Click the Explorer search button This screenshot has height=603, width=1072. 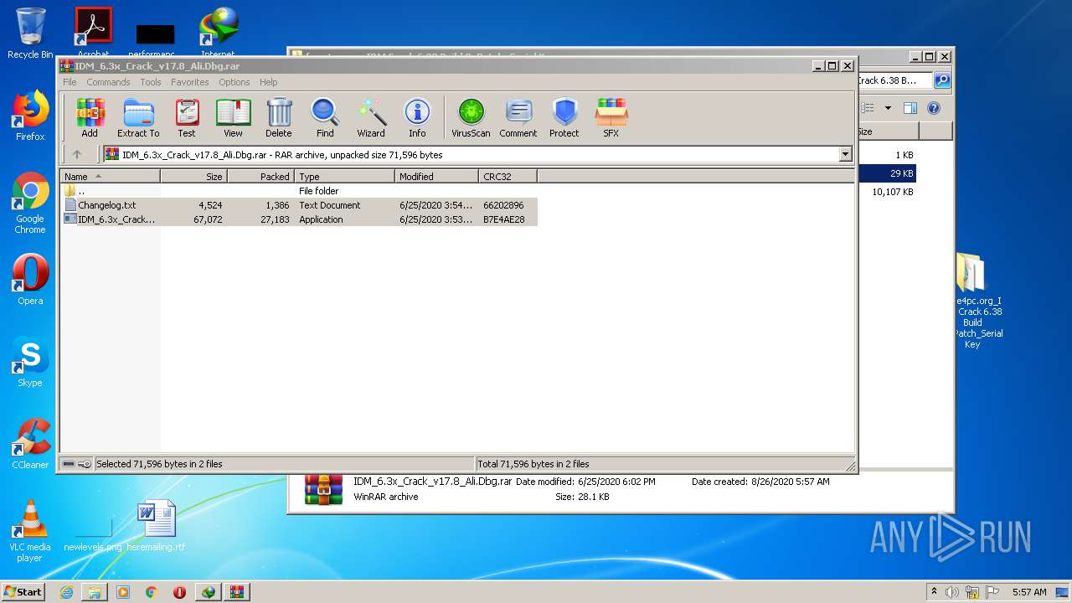click(x=942, y=80)
